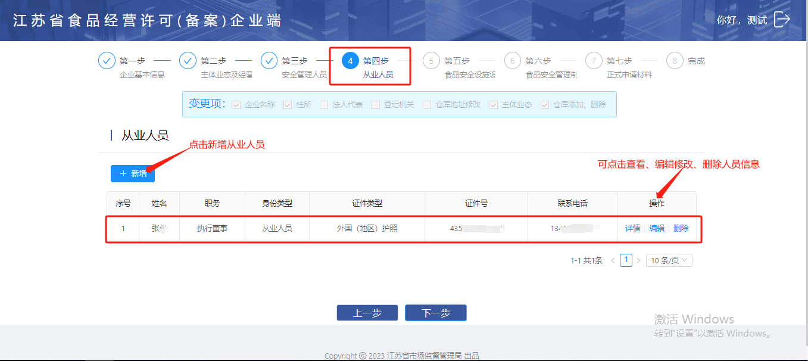Click step one checkmark circle icon
The width and height of the screenshot is (808, 361).
[107, 61]
